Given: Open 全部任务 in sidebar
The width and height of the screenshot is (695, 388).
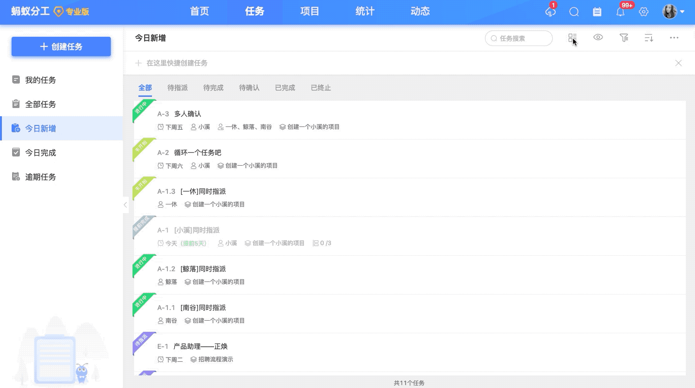Looking at the screenshot, I should coord(61,104).
